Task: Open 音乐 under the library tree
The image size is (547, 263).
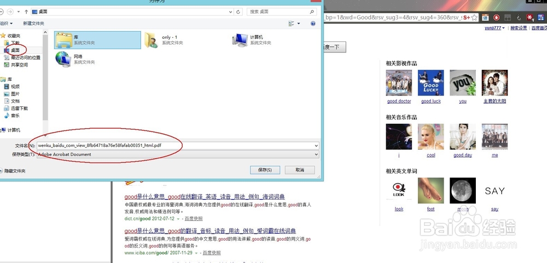Action: [12, 116]
